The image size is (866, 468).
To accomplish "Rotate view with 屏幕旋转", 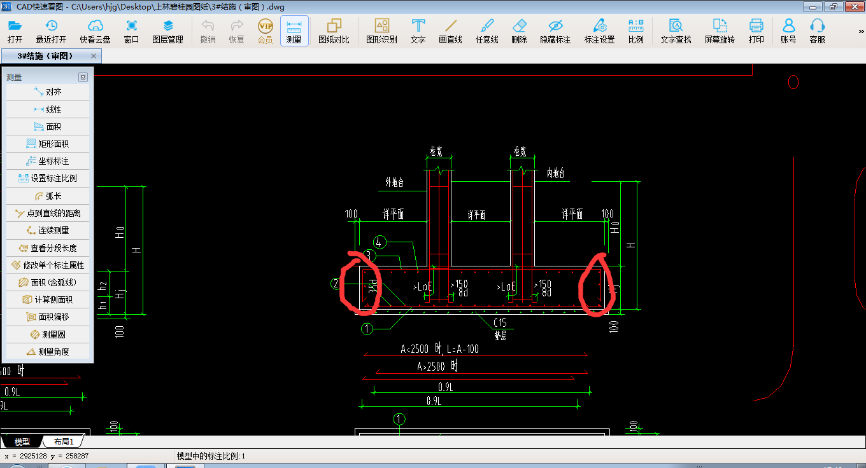I will [x=720, y=31].
